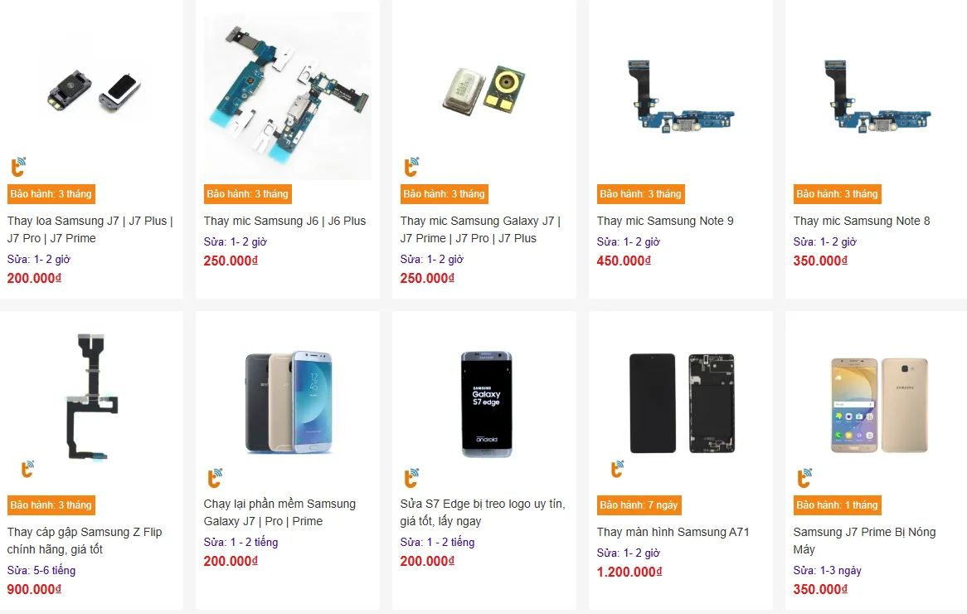Click brand logo icon on S7 Edge card
The height and width of the screenshot is (614, 967).
coord(411,478)
